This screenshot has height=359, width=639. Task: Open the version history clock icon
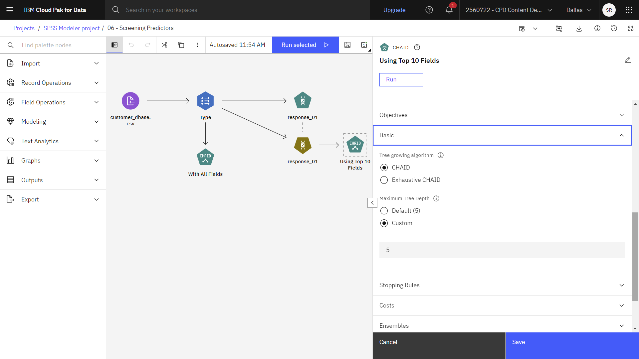click(614, 29)
